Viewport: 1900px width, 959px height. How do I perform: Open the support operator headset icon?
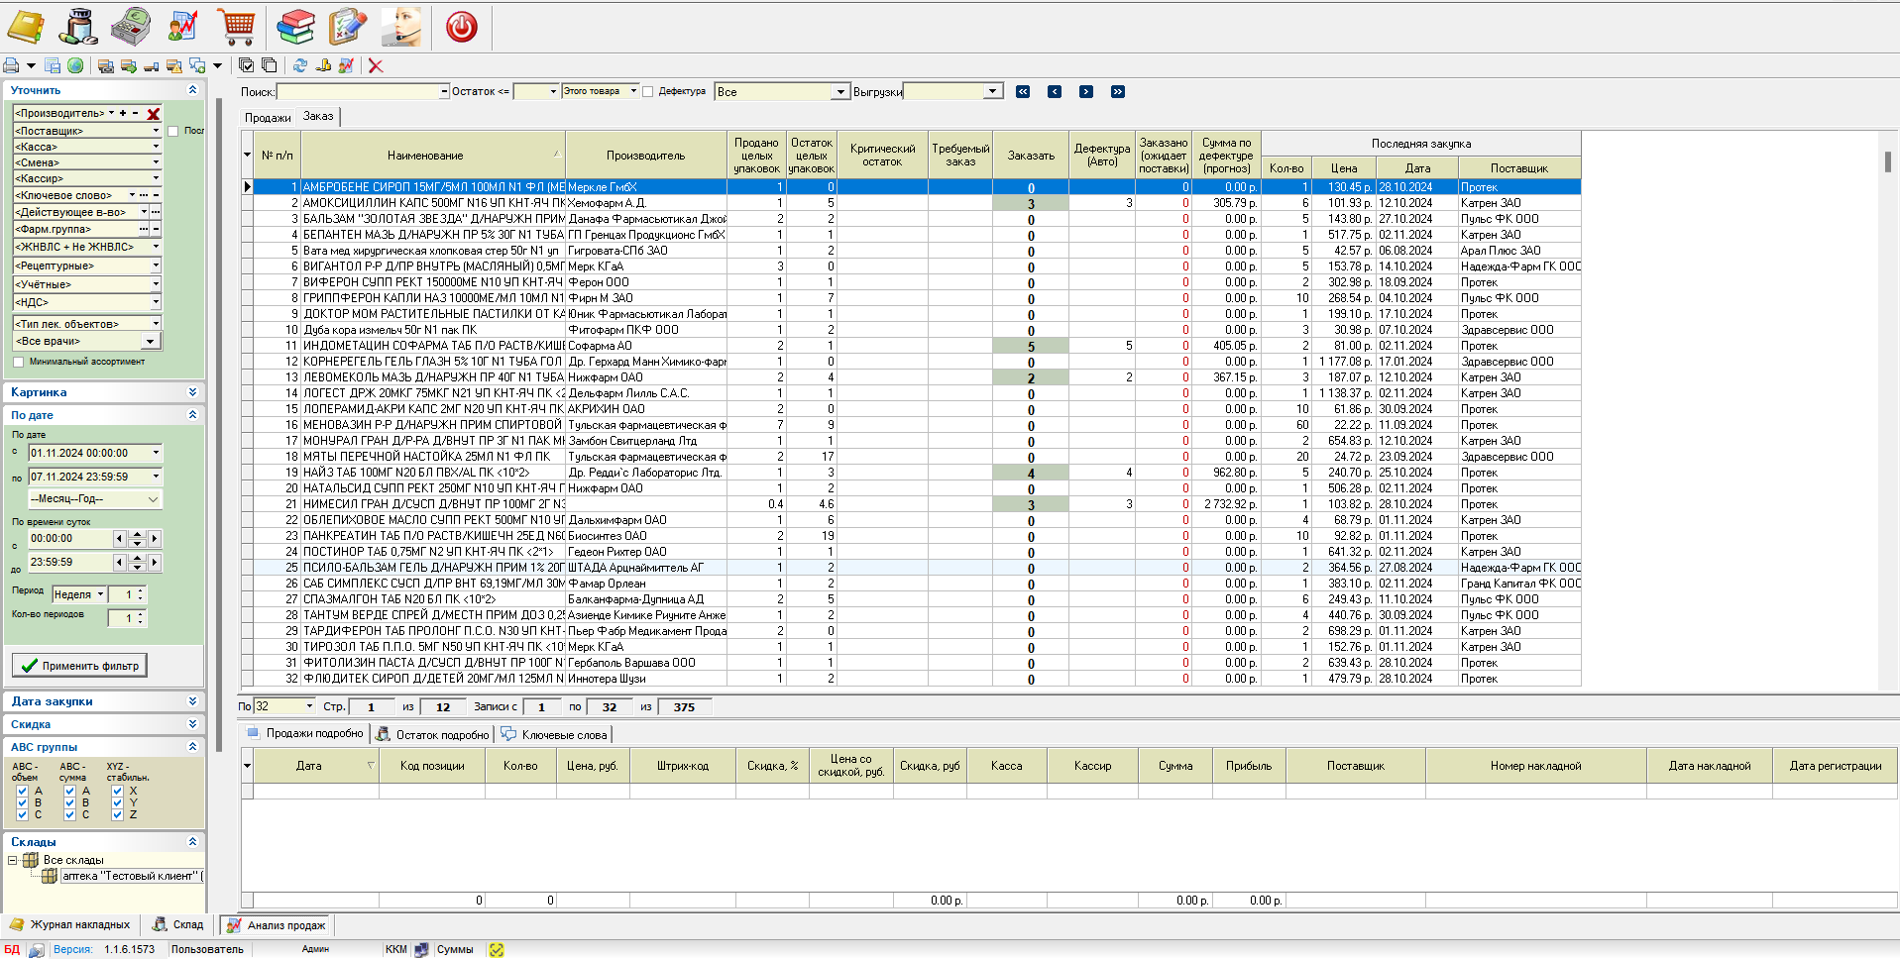point(402,27)
